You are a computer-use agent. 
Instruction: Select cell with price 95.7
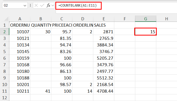[x=62, y=32]
